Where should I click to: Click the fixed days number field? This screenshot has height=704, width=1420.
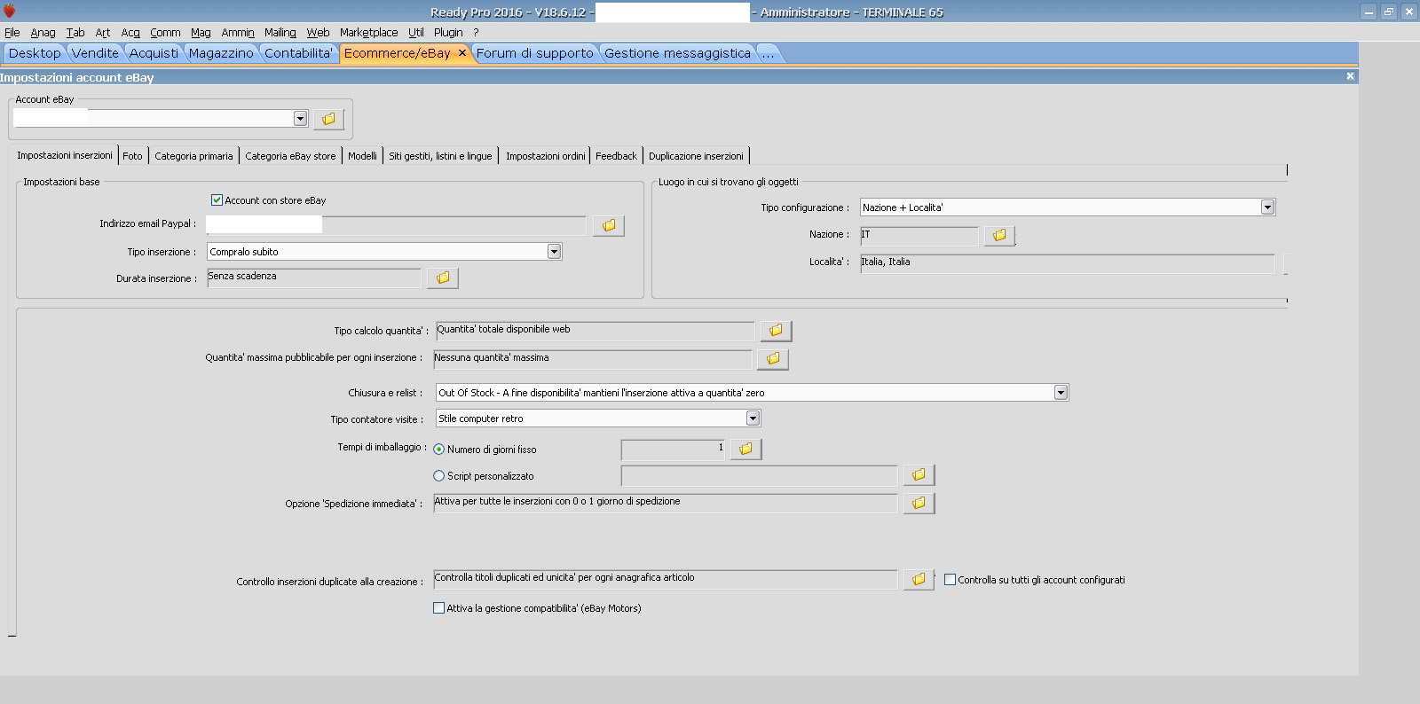click(x=673, y=450)
